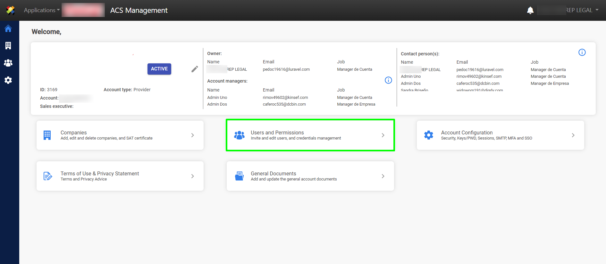Open Terms of Use & Privacy Statement
Screen dimensions: 606x264
pos(100,174)
